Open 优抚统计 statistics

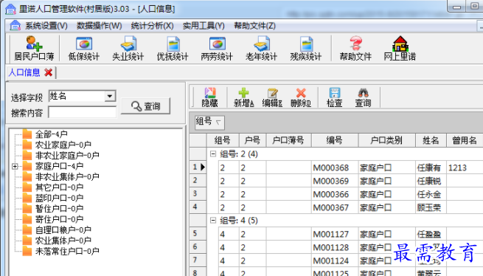173,49
